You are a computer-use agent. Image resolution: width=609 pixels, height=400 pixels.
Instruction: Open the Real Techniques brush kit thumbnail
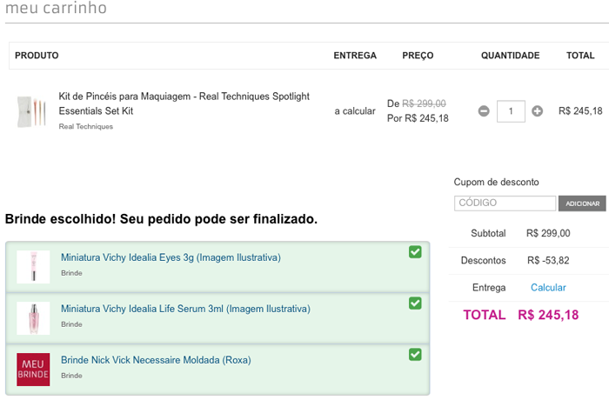[x=31, y=111]
